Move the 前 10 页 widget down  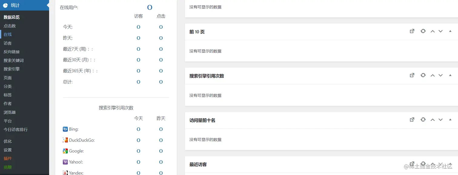click(x=441, y=31)
